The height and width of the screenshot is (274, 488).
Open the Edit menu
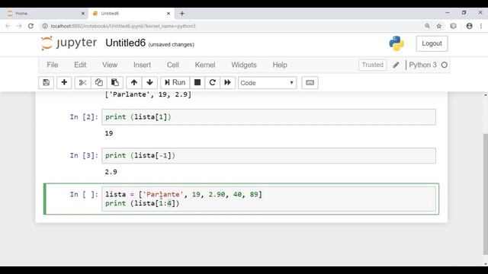pos(80,65)
